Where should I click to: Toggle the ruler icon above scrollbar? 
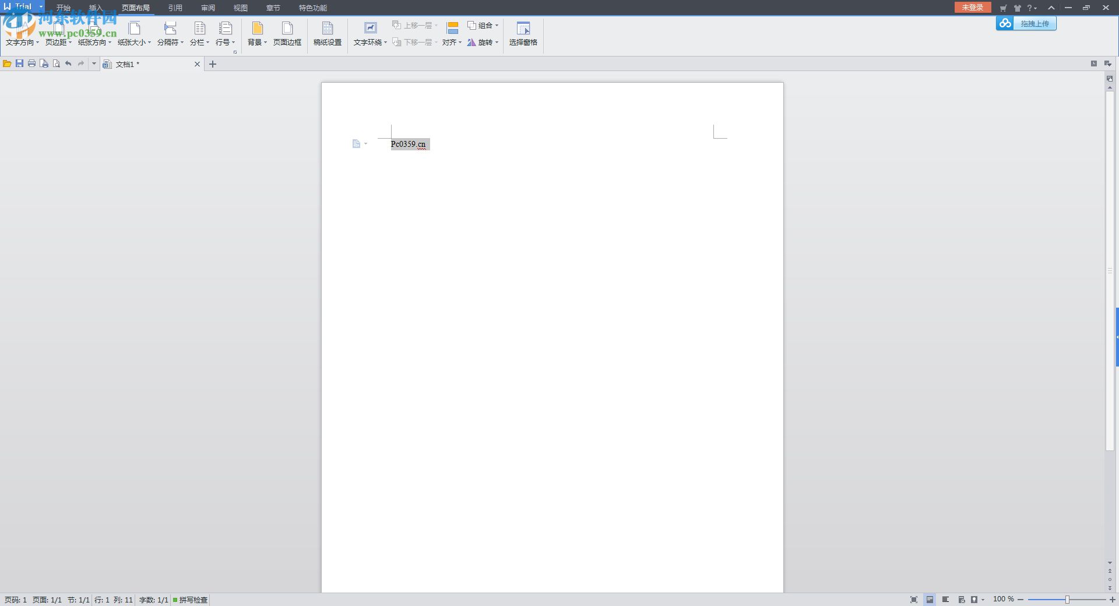pos(1110,79)
